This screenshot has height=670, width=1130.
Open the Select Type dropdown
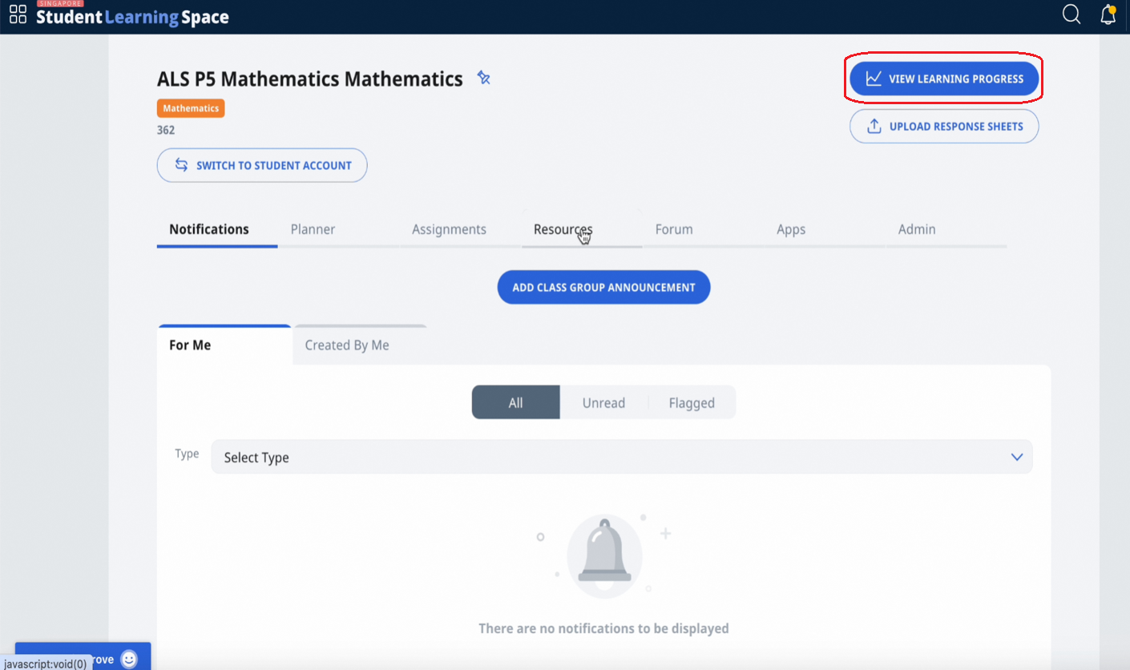point(621,456)
